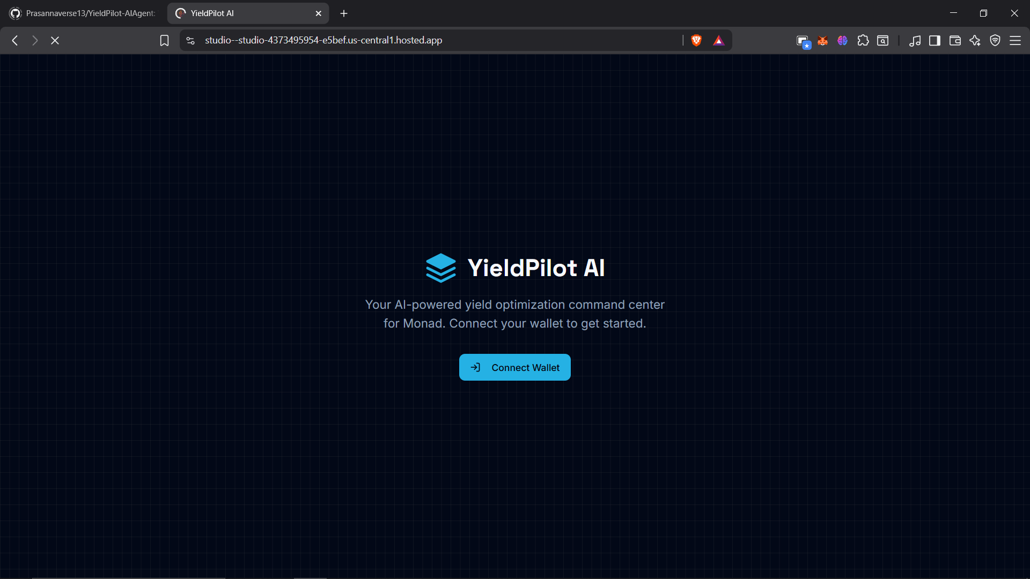Viewport: 1030px width, 579px height.
Task: Open the Extensions puzzle piece menu
Action: pyautogui.click(x=863, y=40)
